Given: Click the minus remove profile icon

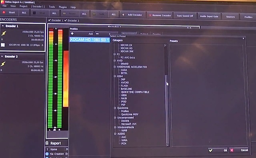Looking at the screenshot, I should click(97, 34).
